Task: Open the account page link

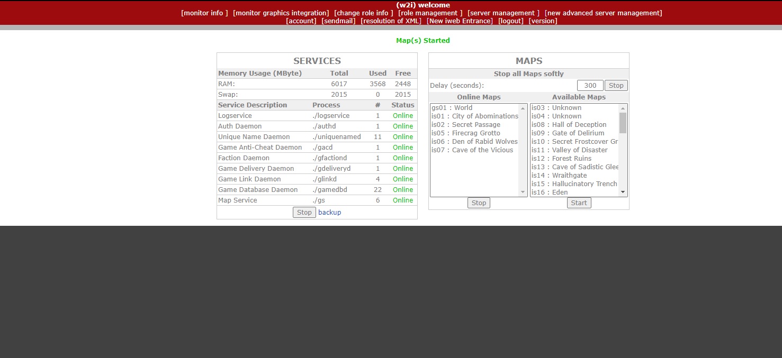Action: point(301,21)
